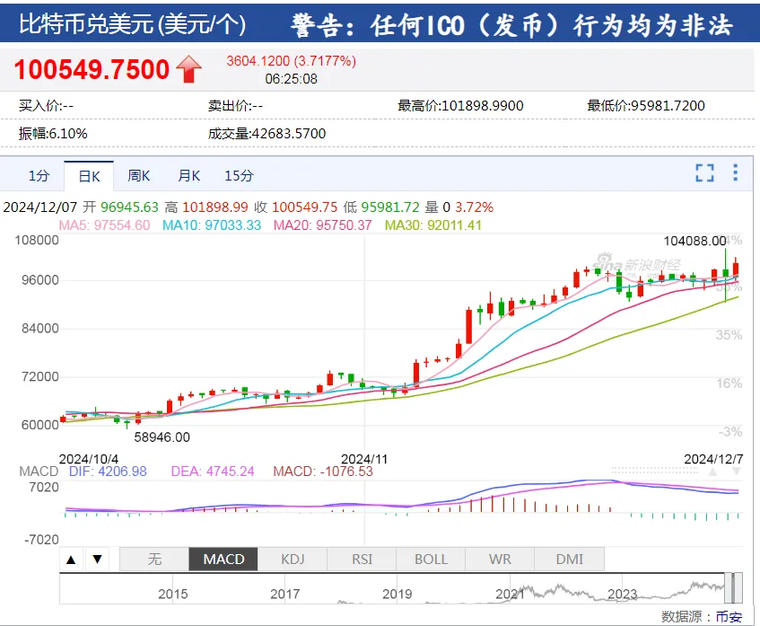Image resolution: width=760 pixels, height=626 pixels.
Task: Switch to the 1分 chart tab
Action: point(39,175)
